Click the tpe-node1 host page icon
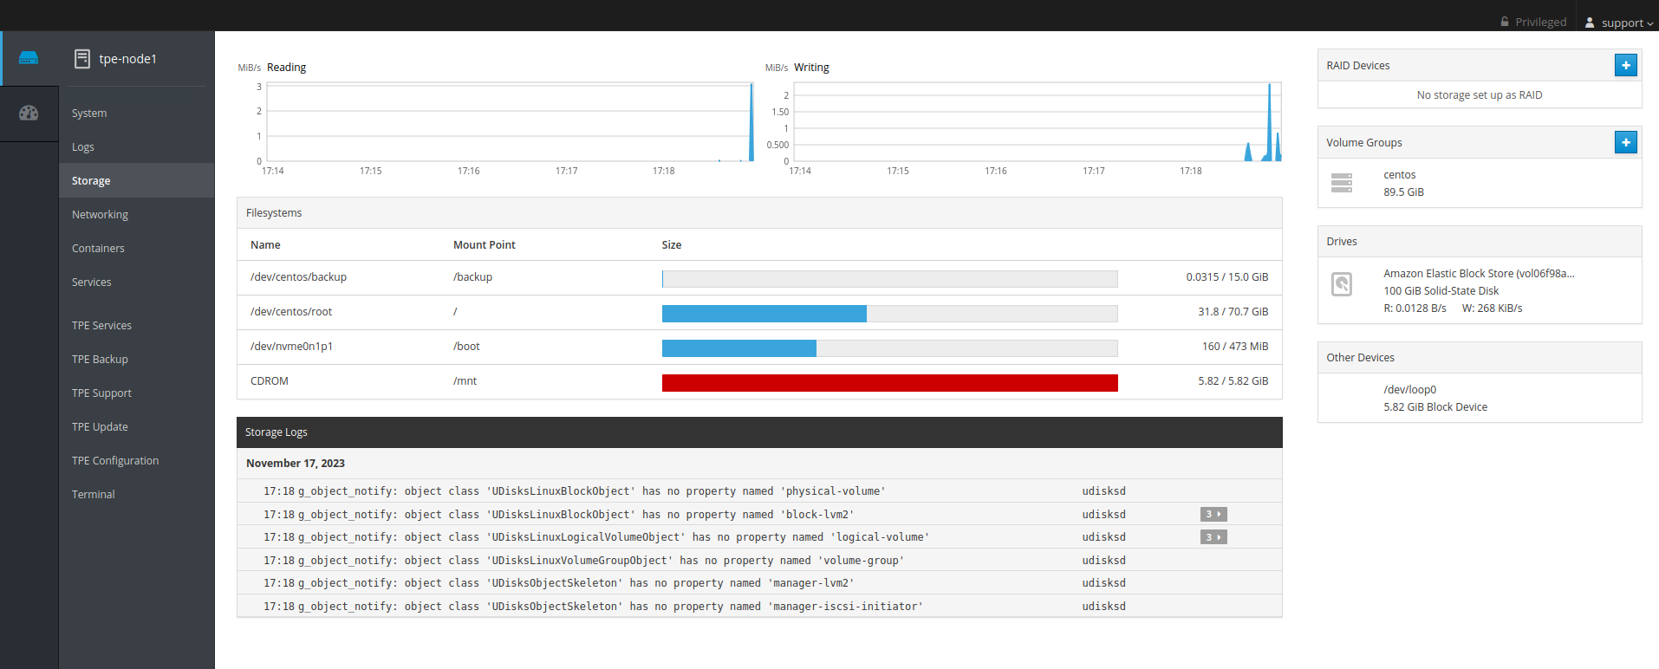Screen dimensions: 1659x669 pyautogui.click(x=82, y=59)
